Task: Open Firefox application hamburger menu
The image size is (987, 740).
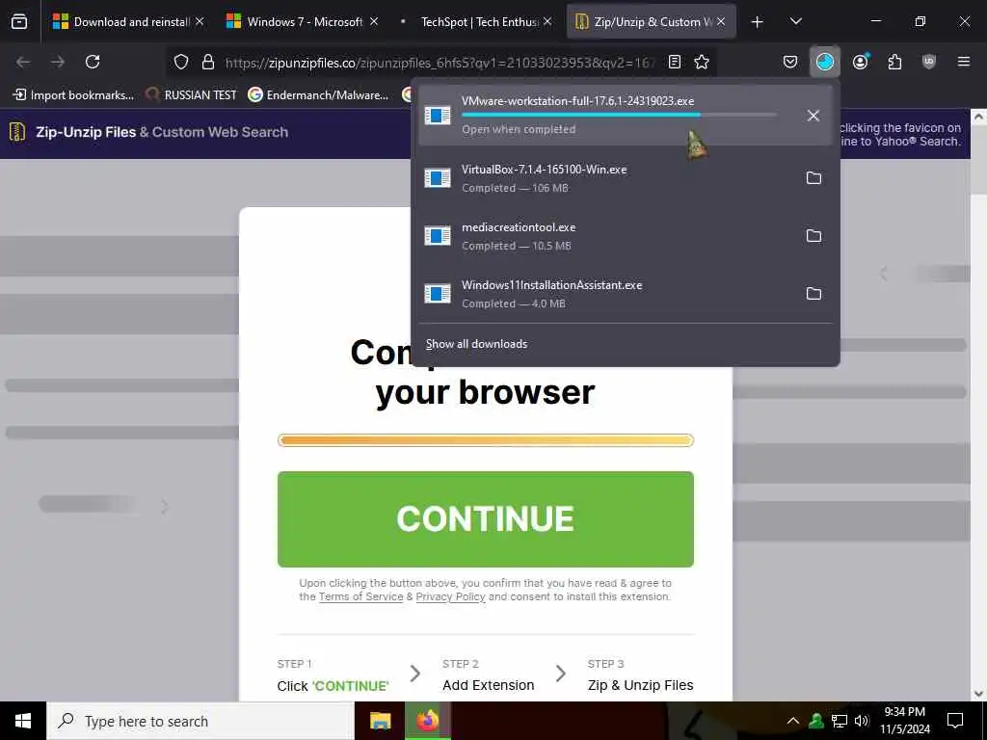Action: tap(964, 62)
